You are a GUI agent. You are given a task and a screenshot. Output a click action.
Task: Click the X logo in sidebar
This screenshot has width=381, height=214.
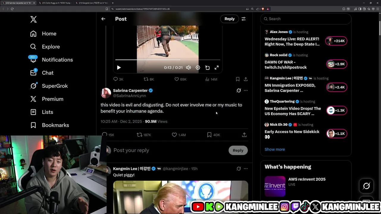[33, 20]
